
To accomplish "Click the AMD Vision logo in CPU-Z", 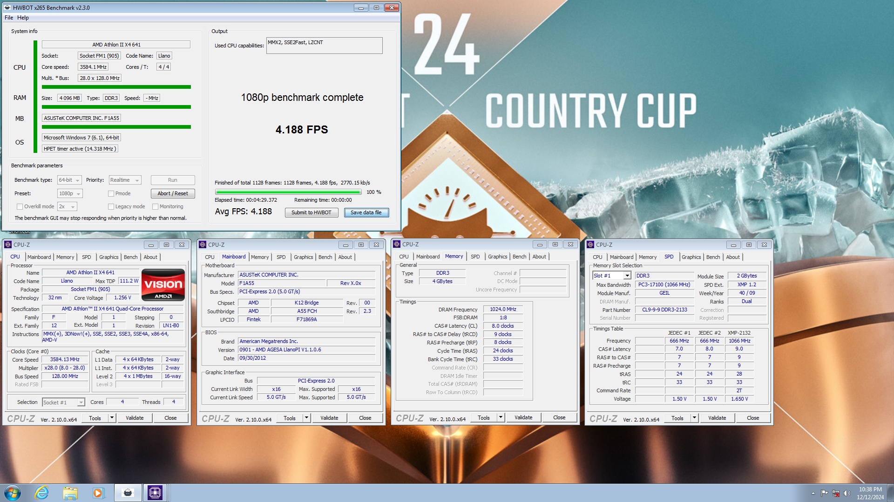I will point(163,284).
